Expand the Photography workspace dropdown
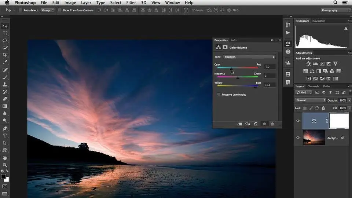Image resolution: width=352 pixels, height=198 pixels. 335,10
